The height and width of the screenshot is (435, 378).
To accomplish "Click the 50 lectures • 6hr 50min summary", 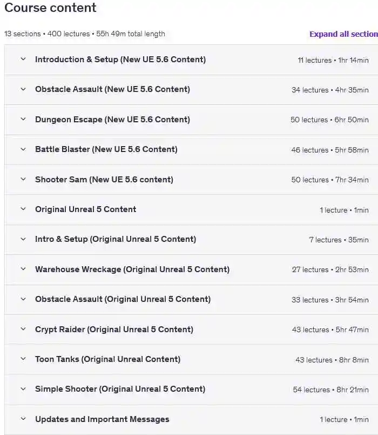I will tap(329, 120).
